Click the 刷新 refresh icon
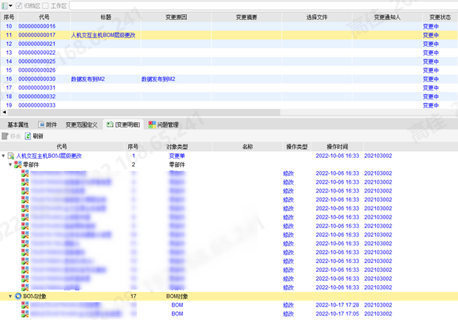Viewport: 458px width, 320px height. [x=29, y=136]
